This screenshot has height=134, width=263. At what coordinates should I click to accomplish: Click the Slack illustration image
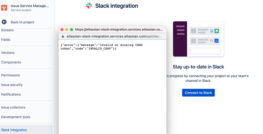199,39
